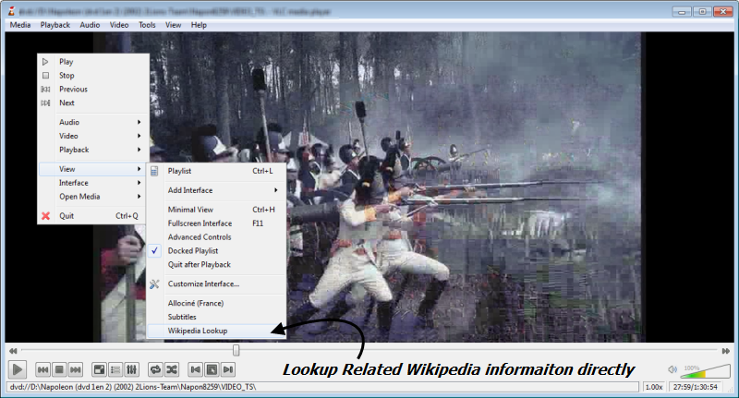The height and width of the screenshot is (398, 739).
Task: Open the View menu in menu bar
Action: click(173, 25)
